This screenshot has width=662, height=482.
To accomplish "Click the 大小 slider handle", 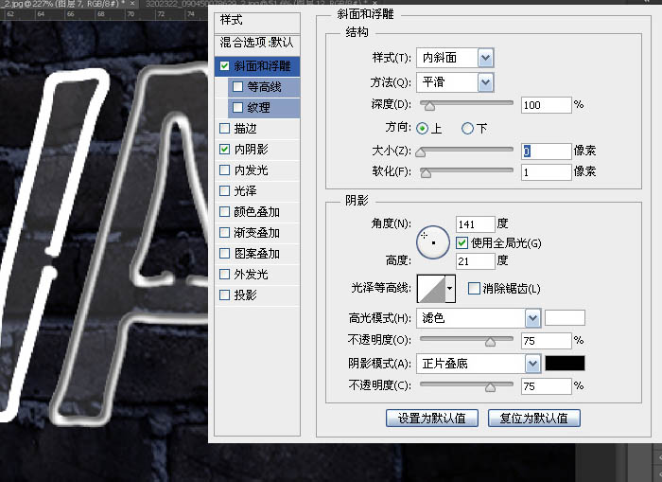I will tap(421, 152).
